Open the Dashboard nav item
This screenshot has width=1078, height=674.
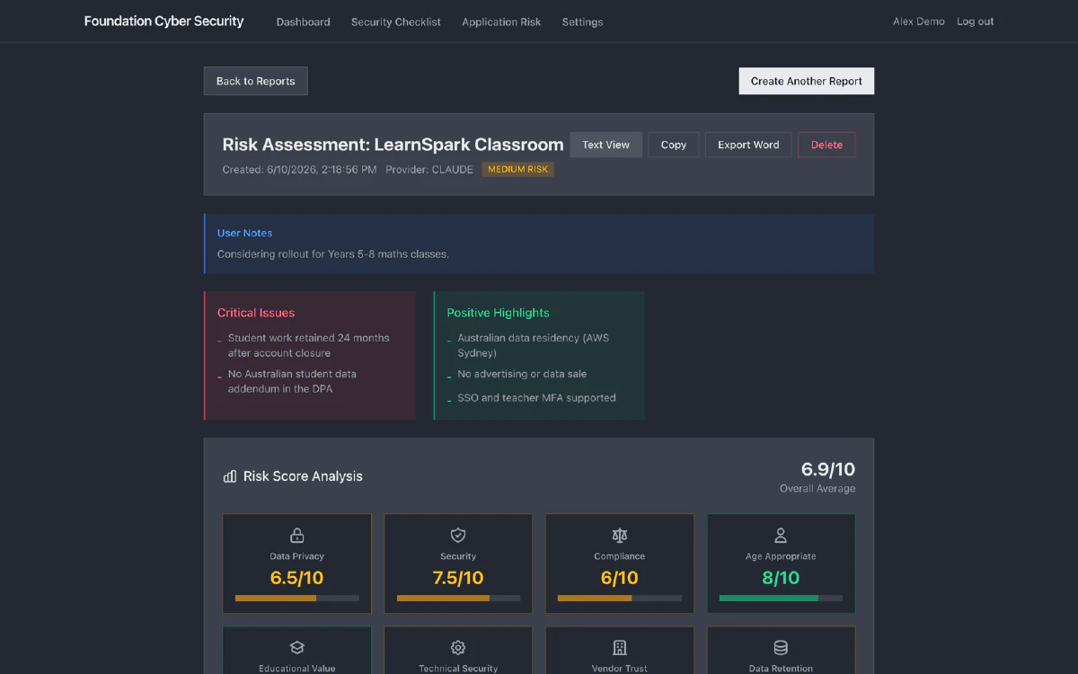(x=303, y=22)
